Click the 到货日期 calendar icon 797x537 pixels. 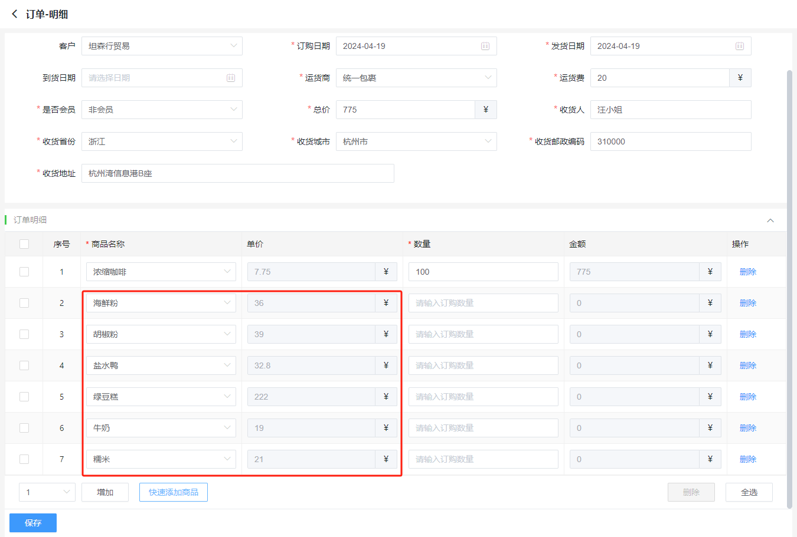click(x=231, y=78)
